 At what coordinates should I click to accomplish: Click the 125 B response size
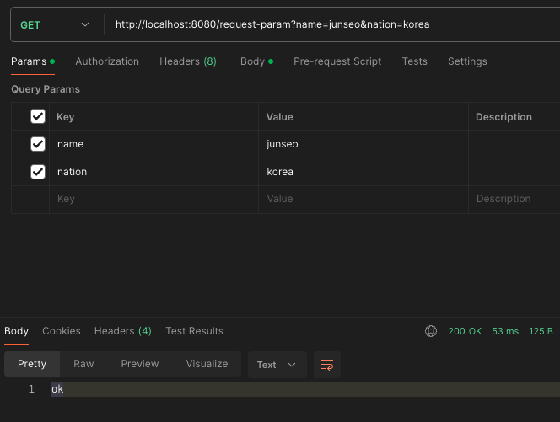[541, 331]
